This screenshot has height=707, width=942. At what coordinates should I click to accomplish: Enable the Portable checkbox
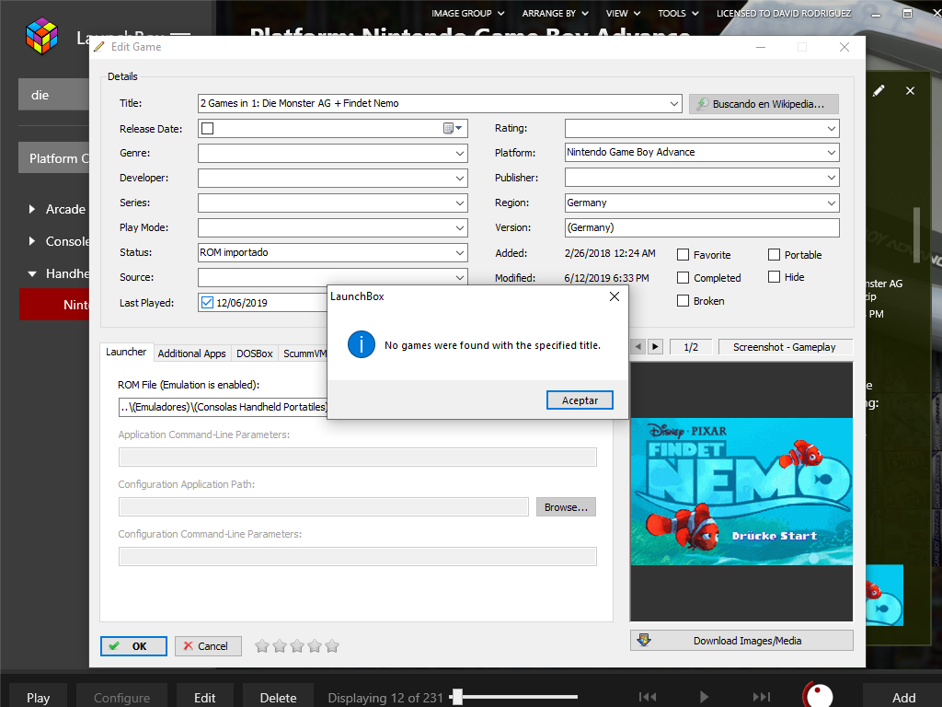[x=774, y=255]
